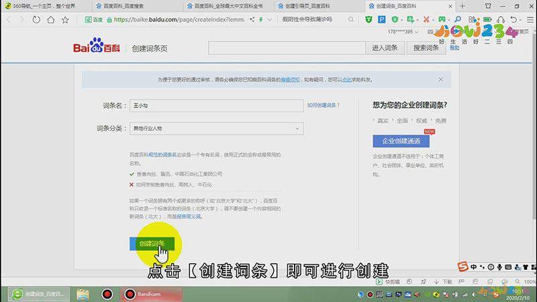This screenshot has height=302, width=537.
Task: Click the magnifier in browser search box
Action: 351,19
